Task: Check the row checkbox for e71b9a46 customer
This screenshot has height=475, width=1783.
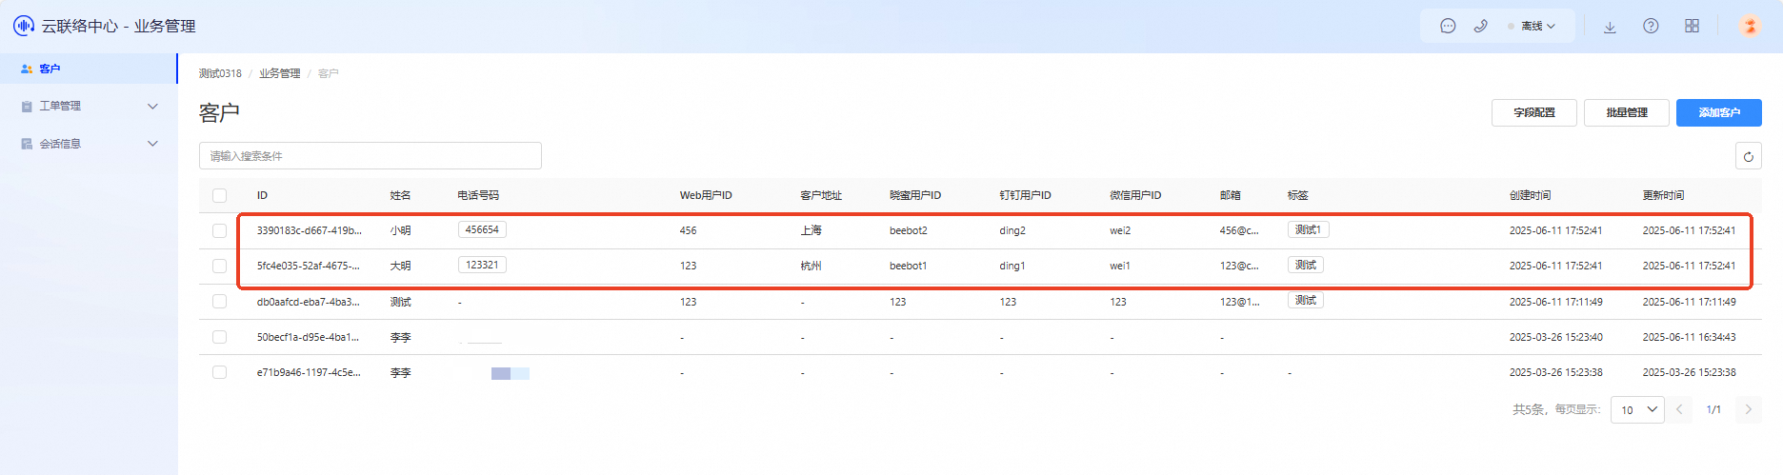Action: click(x=219, y=372)
